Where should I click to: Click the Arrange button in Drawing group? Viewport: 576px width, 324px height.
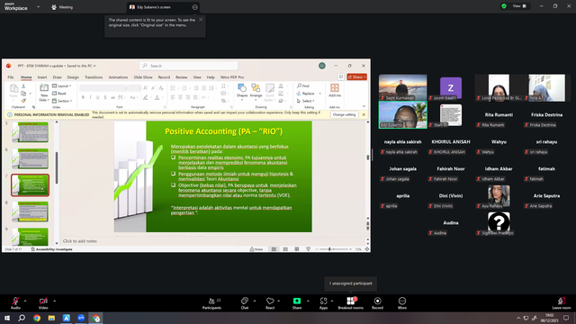[x=256, y=92]
